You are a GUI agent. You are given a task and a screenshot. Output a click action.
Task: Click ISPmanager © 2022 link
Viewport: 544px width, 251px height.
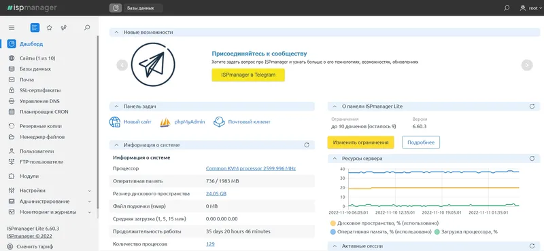29,236
